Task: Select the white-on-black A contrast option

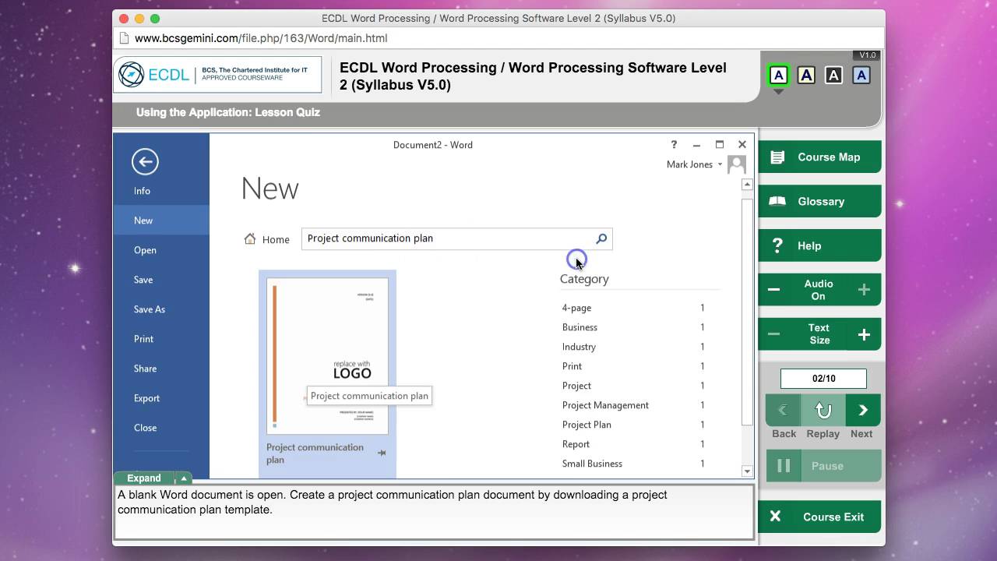Action: coord(833,76)
